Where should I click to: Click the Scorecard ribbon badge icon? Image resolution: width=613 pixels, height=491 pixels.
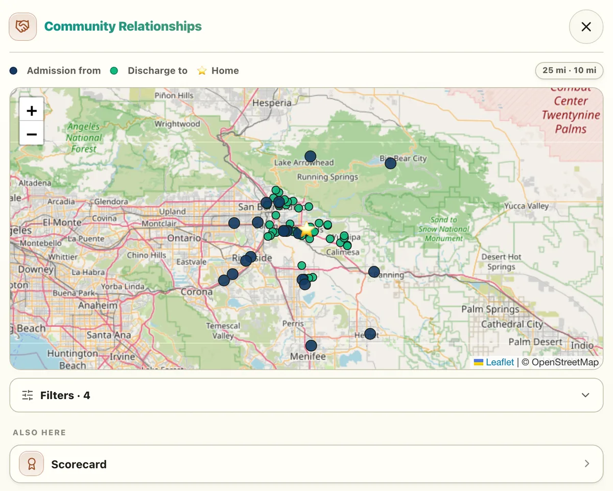(32, 464)
